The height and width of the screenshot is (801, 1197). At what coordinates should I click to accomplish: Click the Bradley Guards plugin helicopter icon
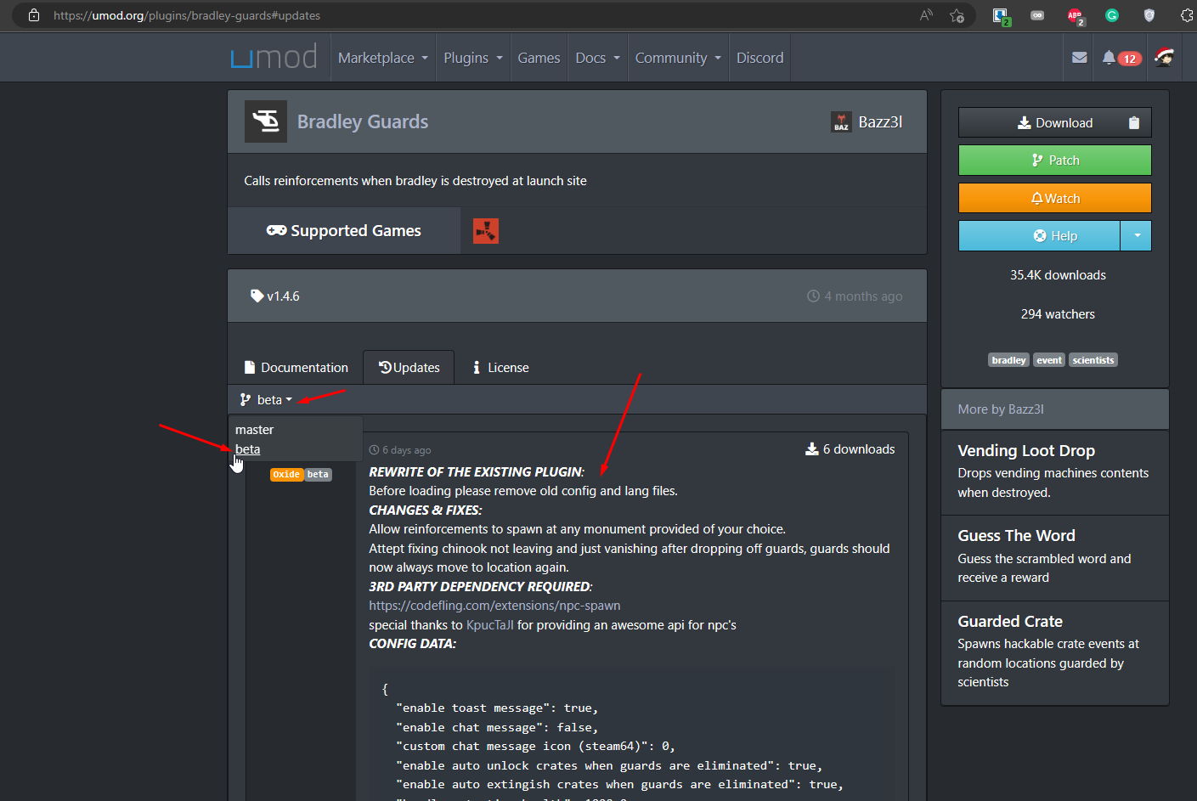(x=266, y=121)
